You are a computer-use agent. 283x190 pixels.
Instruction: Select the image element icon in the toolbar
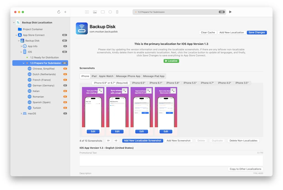coord(95,12)
